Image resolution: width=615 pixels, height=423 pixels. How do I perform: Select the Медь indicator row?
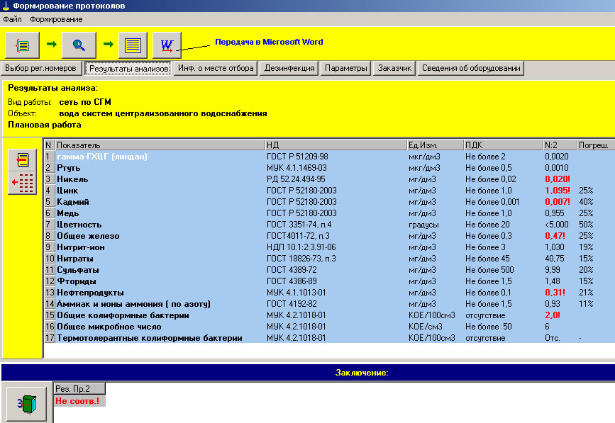point(329,213)
